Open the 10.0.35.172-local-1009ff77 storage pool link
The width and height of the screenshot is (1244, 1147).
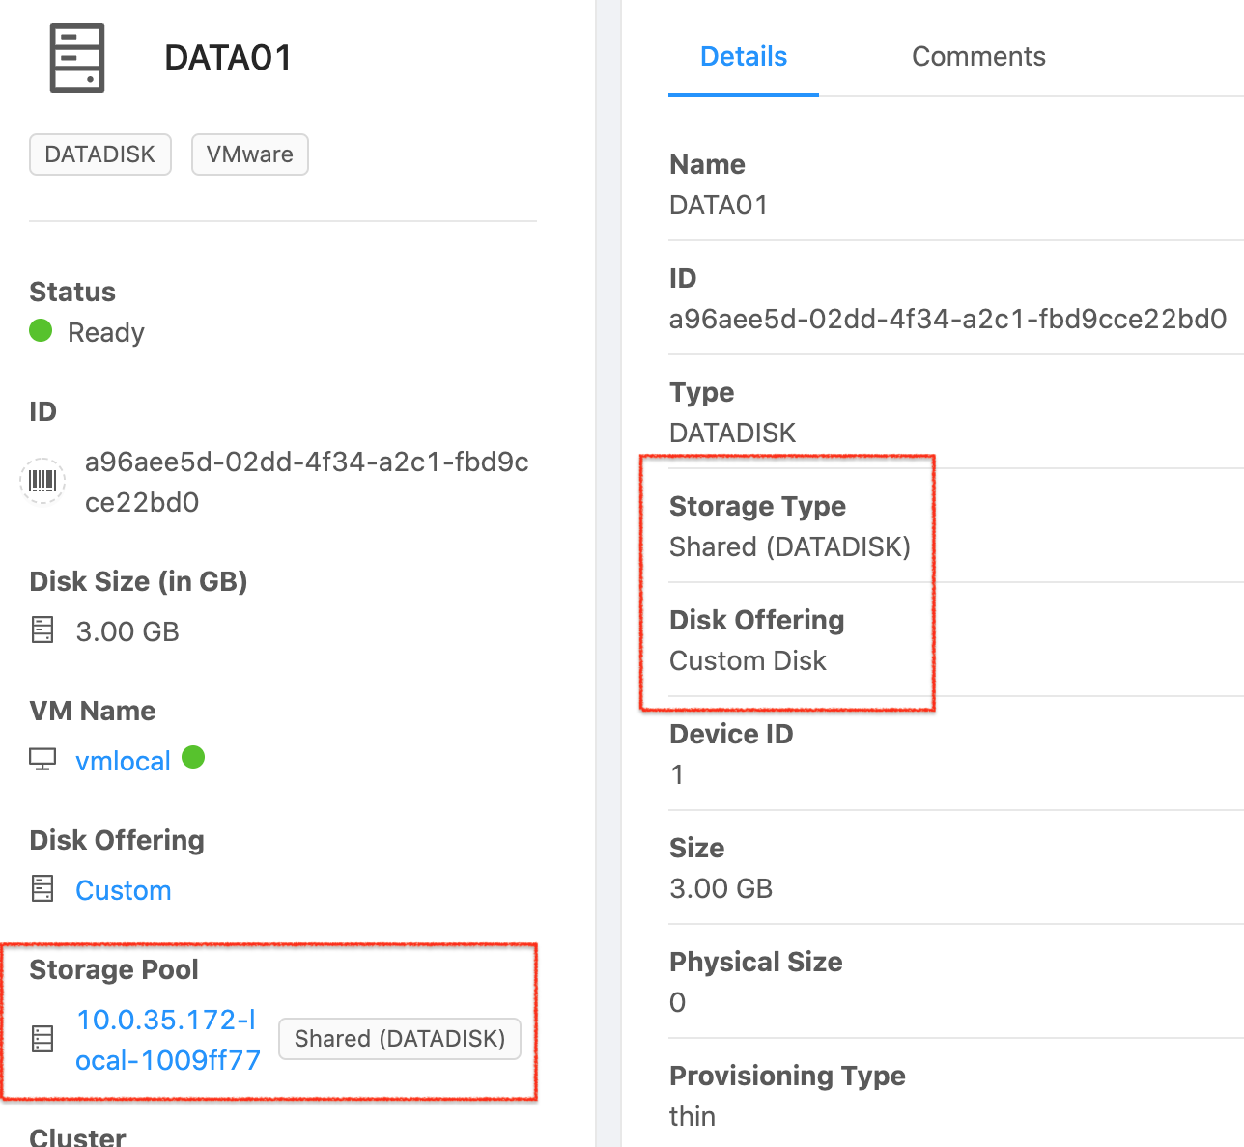[x=166, y=1039]
